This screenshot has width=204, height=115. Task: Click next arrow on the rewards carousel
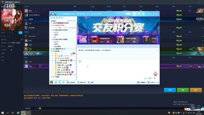157,40
